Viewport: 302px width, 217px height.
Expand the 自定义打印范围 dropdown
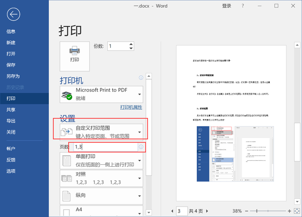[101, 132]
